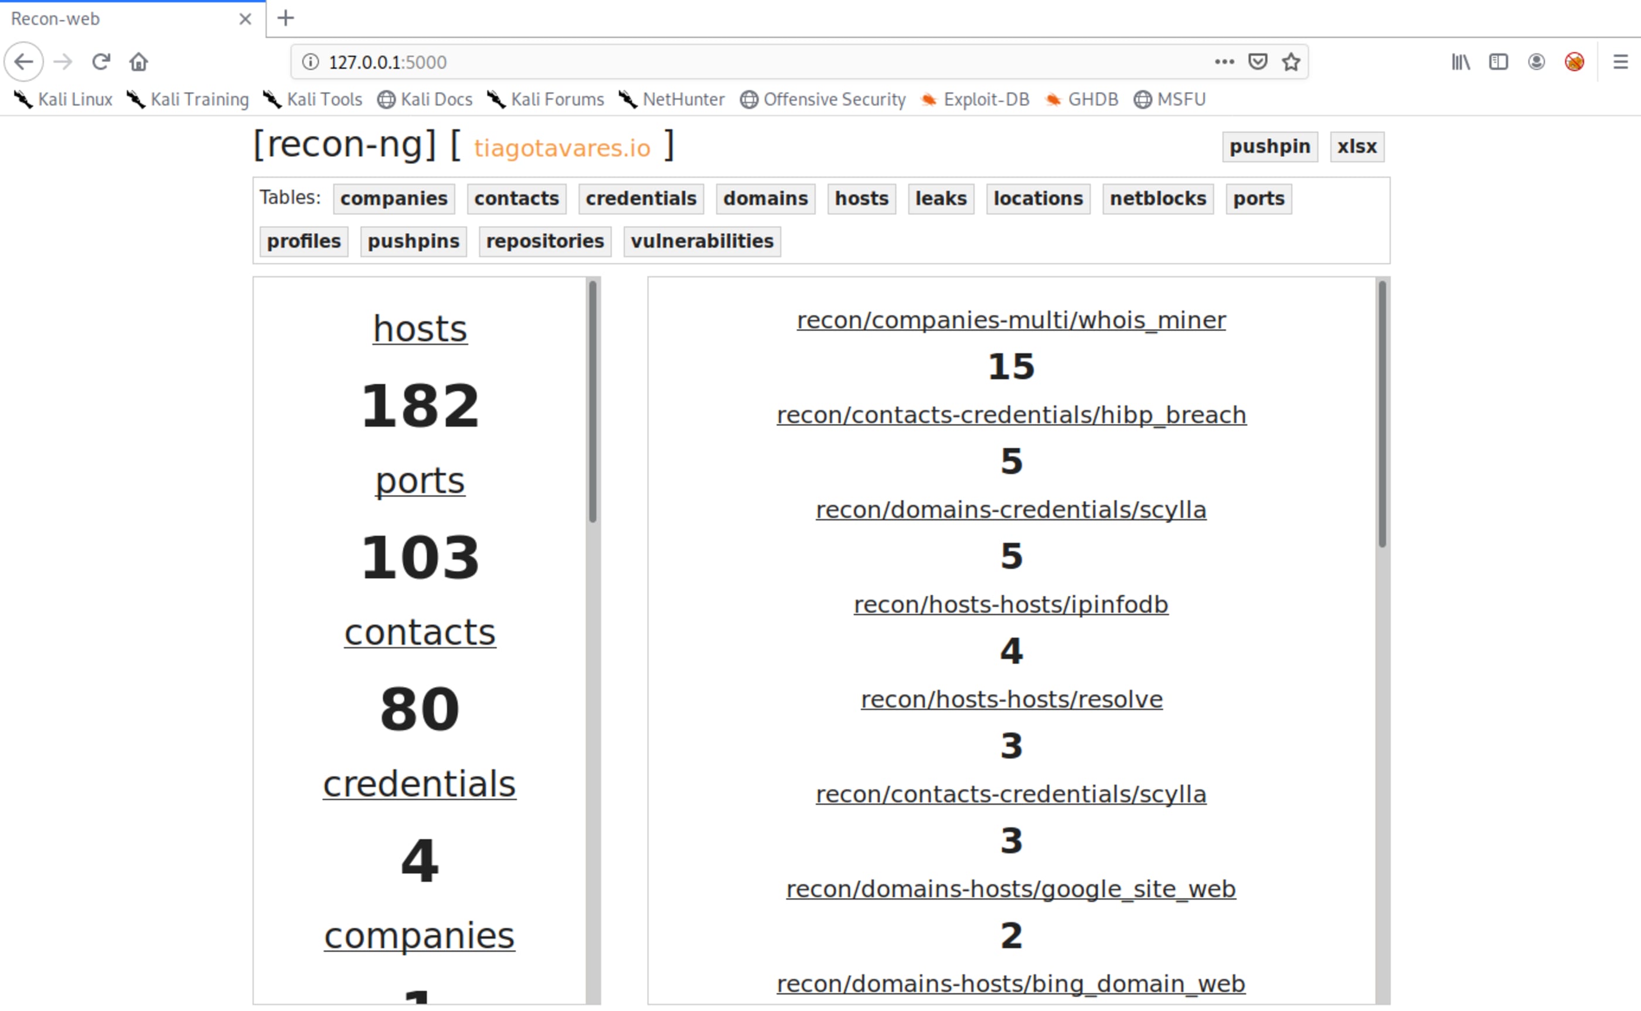Go to the browser home page
1641x1011 pixels.
[138, 62]
